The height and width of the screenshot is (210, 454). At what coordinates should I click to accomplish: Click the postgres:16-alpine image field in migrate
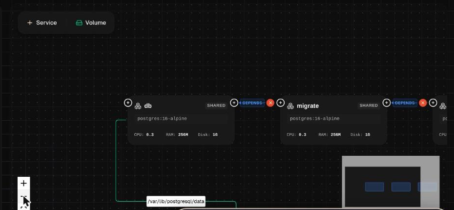point(333,119)
